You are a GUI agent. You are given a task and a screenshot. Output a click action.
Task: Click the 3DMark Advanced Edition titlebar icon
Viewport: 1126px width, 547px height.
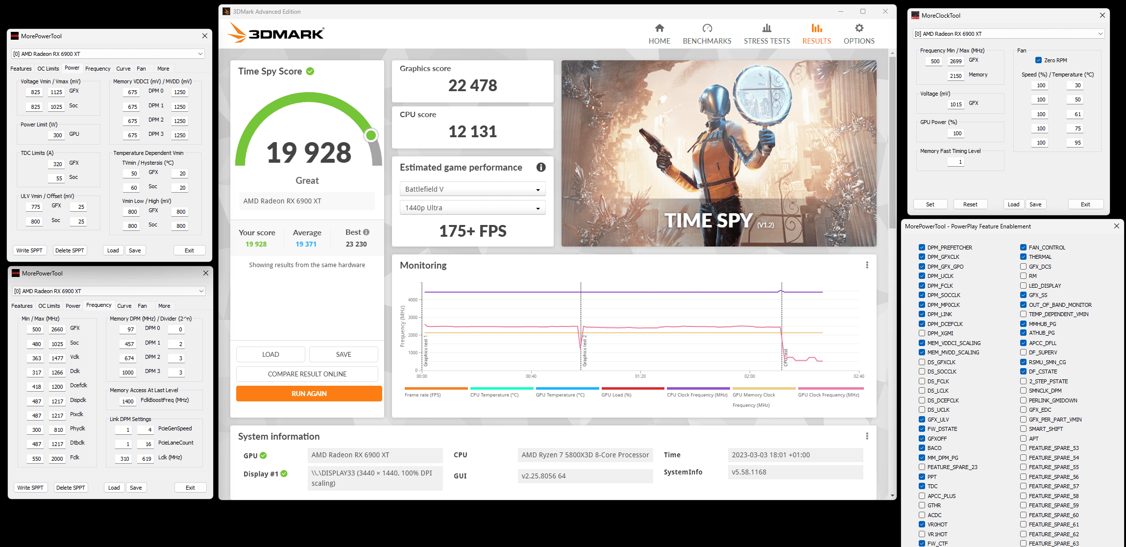(x=226, y=11)
